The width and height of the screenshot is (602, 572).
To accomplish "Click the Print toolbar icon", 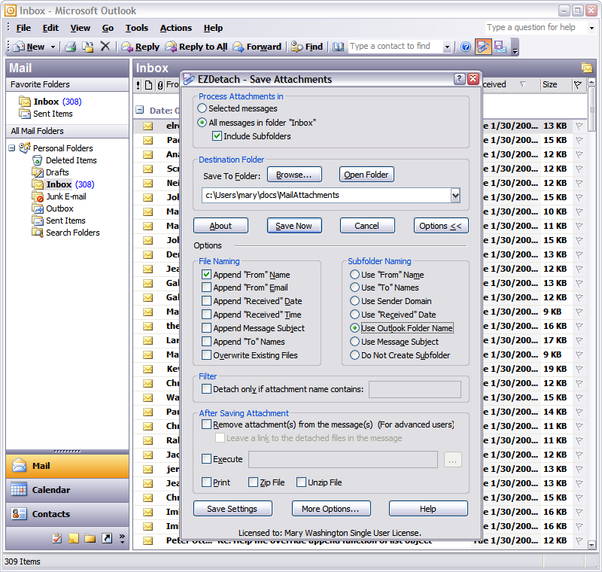I will coord(70,47).
